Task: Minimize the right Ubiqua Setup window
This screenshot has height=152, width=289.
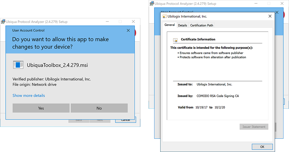Action: 256,3
